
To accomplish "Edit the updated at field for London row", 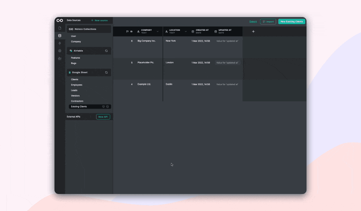I will pyautogui.click(x=227, y=63).
